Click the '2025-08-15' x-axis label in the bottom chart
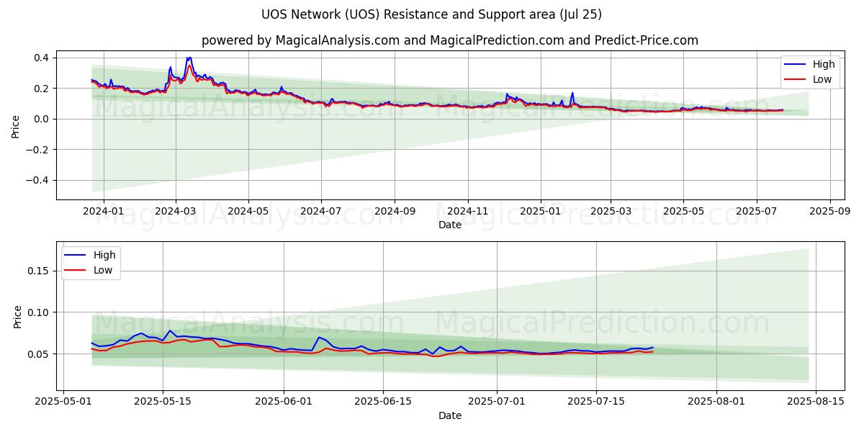The width and height of the screenshot is (864, 432). click(816, 402)
